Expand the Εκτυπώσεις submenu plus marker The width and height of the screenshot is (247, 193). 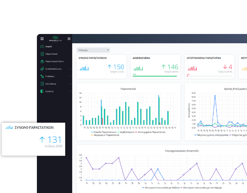(70, 84)
